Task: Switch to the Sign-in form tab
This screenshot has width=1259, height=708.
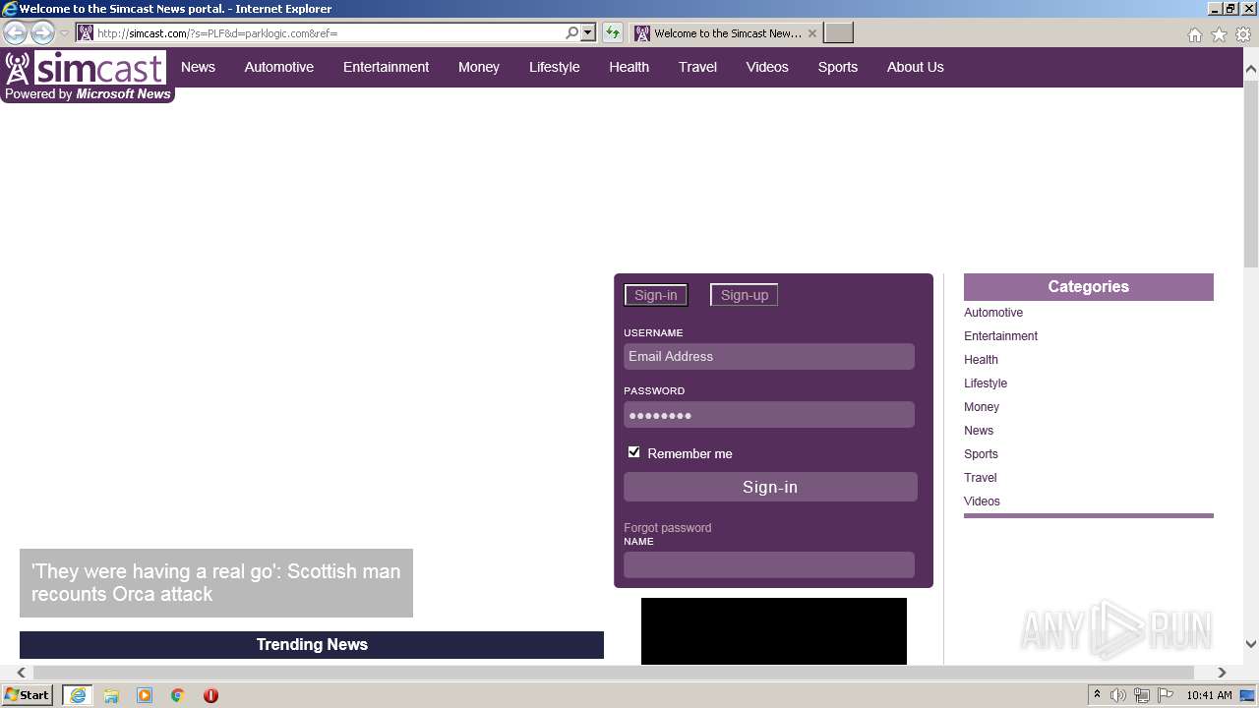Action: (656, 295)
